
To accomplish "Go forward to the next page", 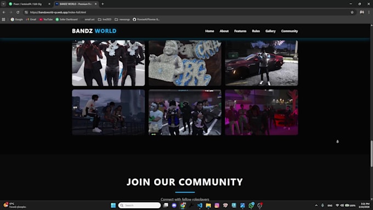I will coord(11,12).
